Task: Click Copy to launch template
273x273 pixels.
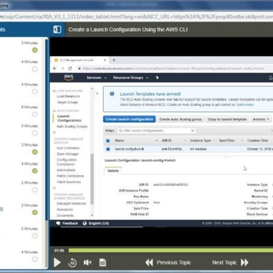Action: coord(227,119)
